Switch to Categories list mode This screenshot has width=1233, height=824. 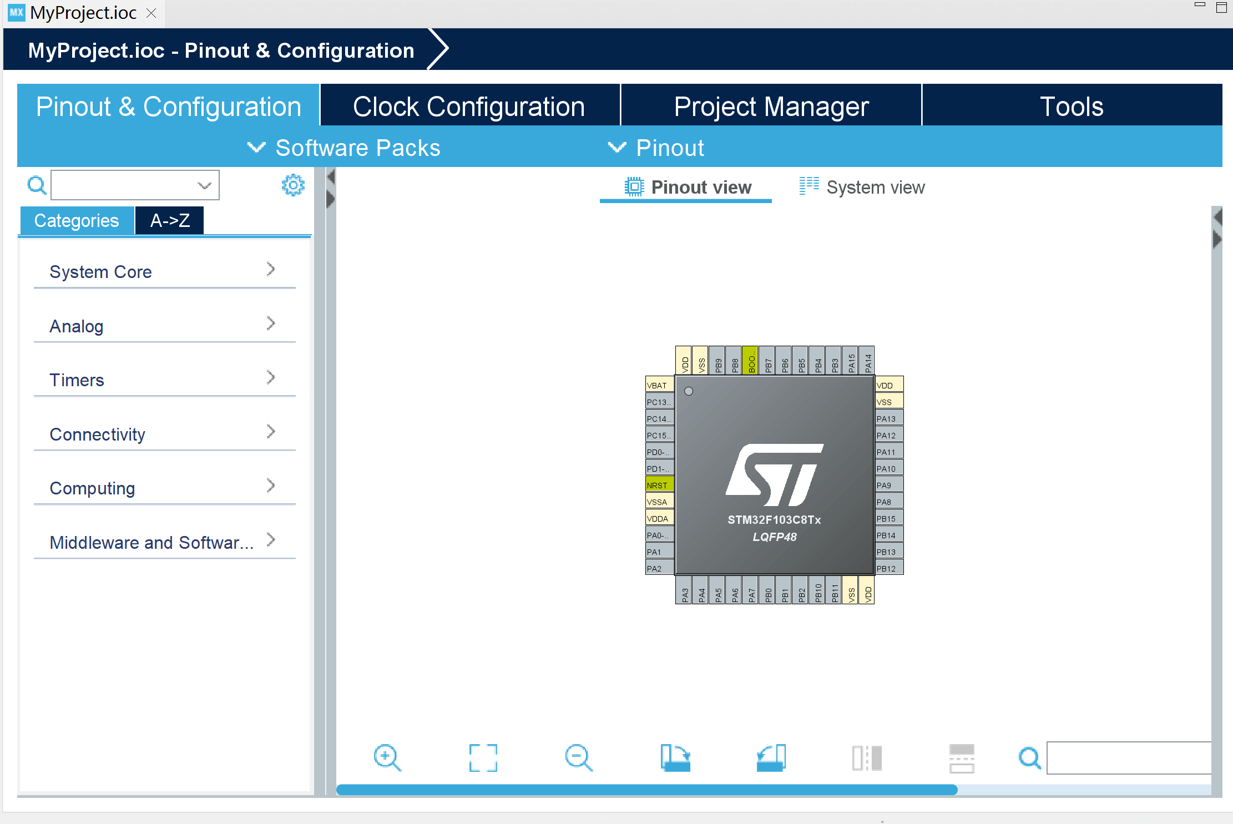coord(77,221)
